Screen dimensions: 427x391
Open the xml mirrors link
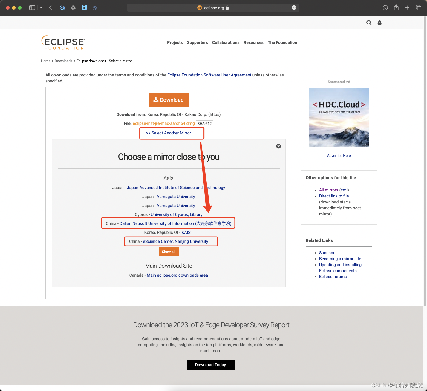coord(344,190)
